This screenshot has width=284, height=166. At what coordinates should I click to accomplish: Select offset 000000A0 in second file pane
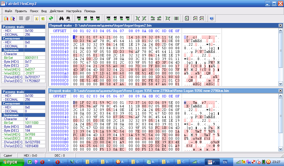(60, 139)
